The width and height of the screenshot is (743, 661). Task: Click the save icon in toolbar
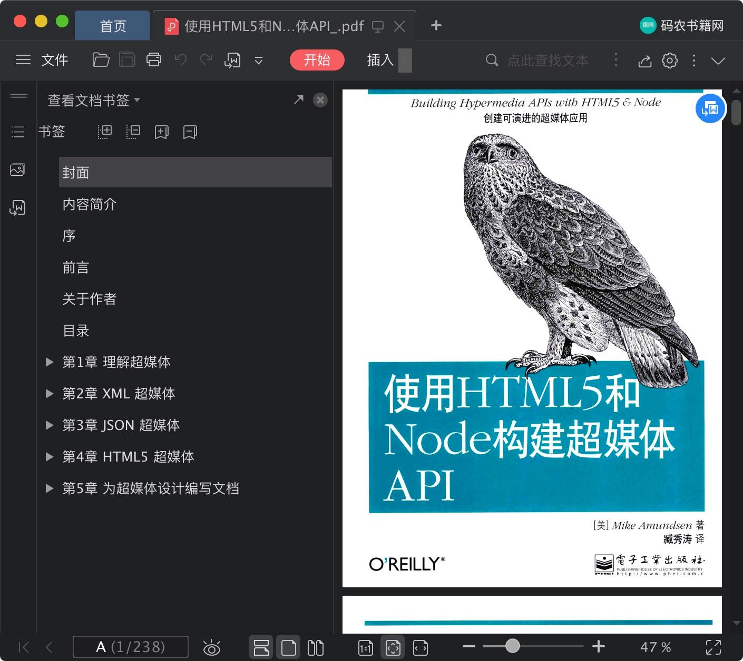127,60
